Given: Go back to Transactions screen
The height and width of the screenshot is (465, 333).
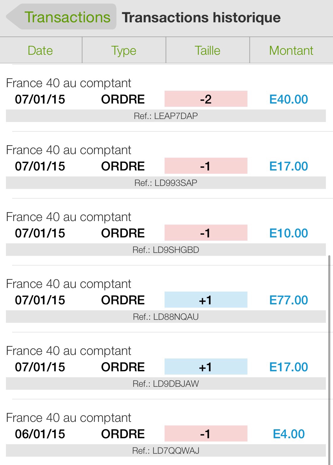Looking at the screenshot, I should point(61,17).
